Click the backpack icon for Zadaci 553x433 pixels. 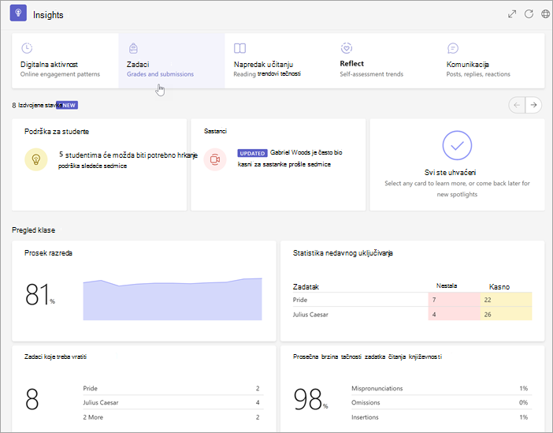[x=133, y=48]
